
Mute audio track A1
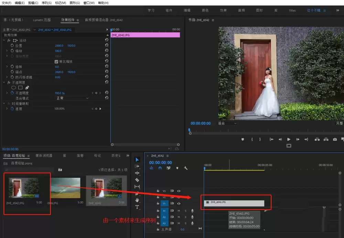(179, 211)
